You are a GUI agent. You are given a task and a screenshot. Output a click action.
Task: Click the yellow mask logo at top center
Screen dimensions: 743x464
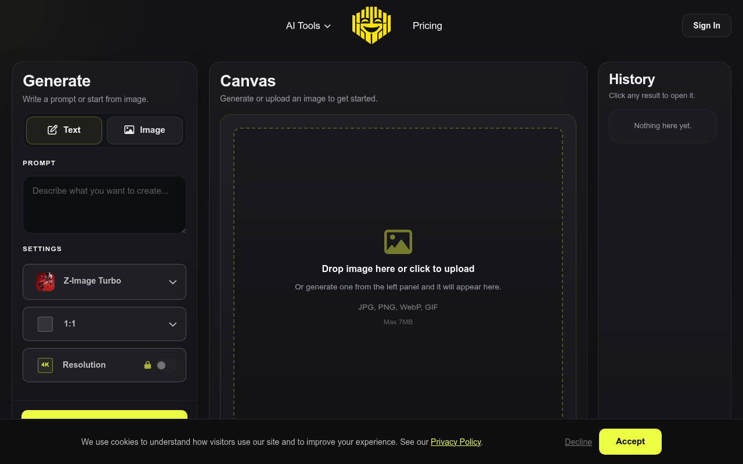coord(371,25)
